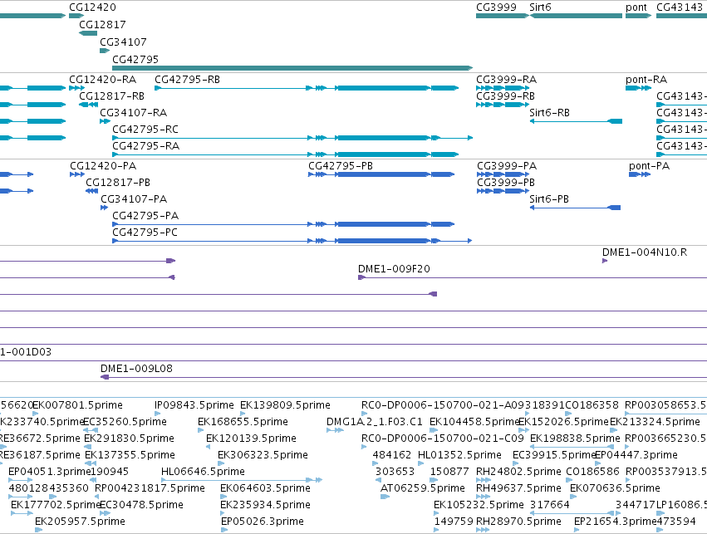Select transcript CG34107-RA
The width and height of the screenshot is (707, 534).
134,113
